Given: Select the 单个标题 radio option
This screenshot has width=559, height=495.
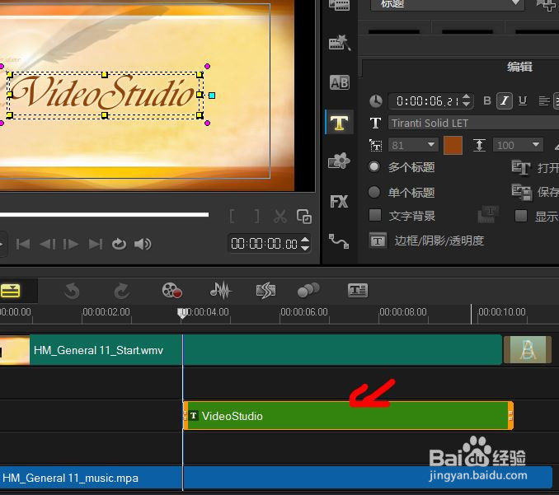Looking at the screenshot, I should point(374,192).
